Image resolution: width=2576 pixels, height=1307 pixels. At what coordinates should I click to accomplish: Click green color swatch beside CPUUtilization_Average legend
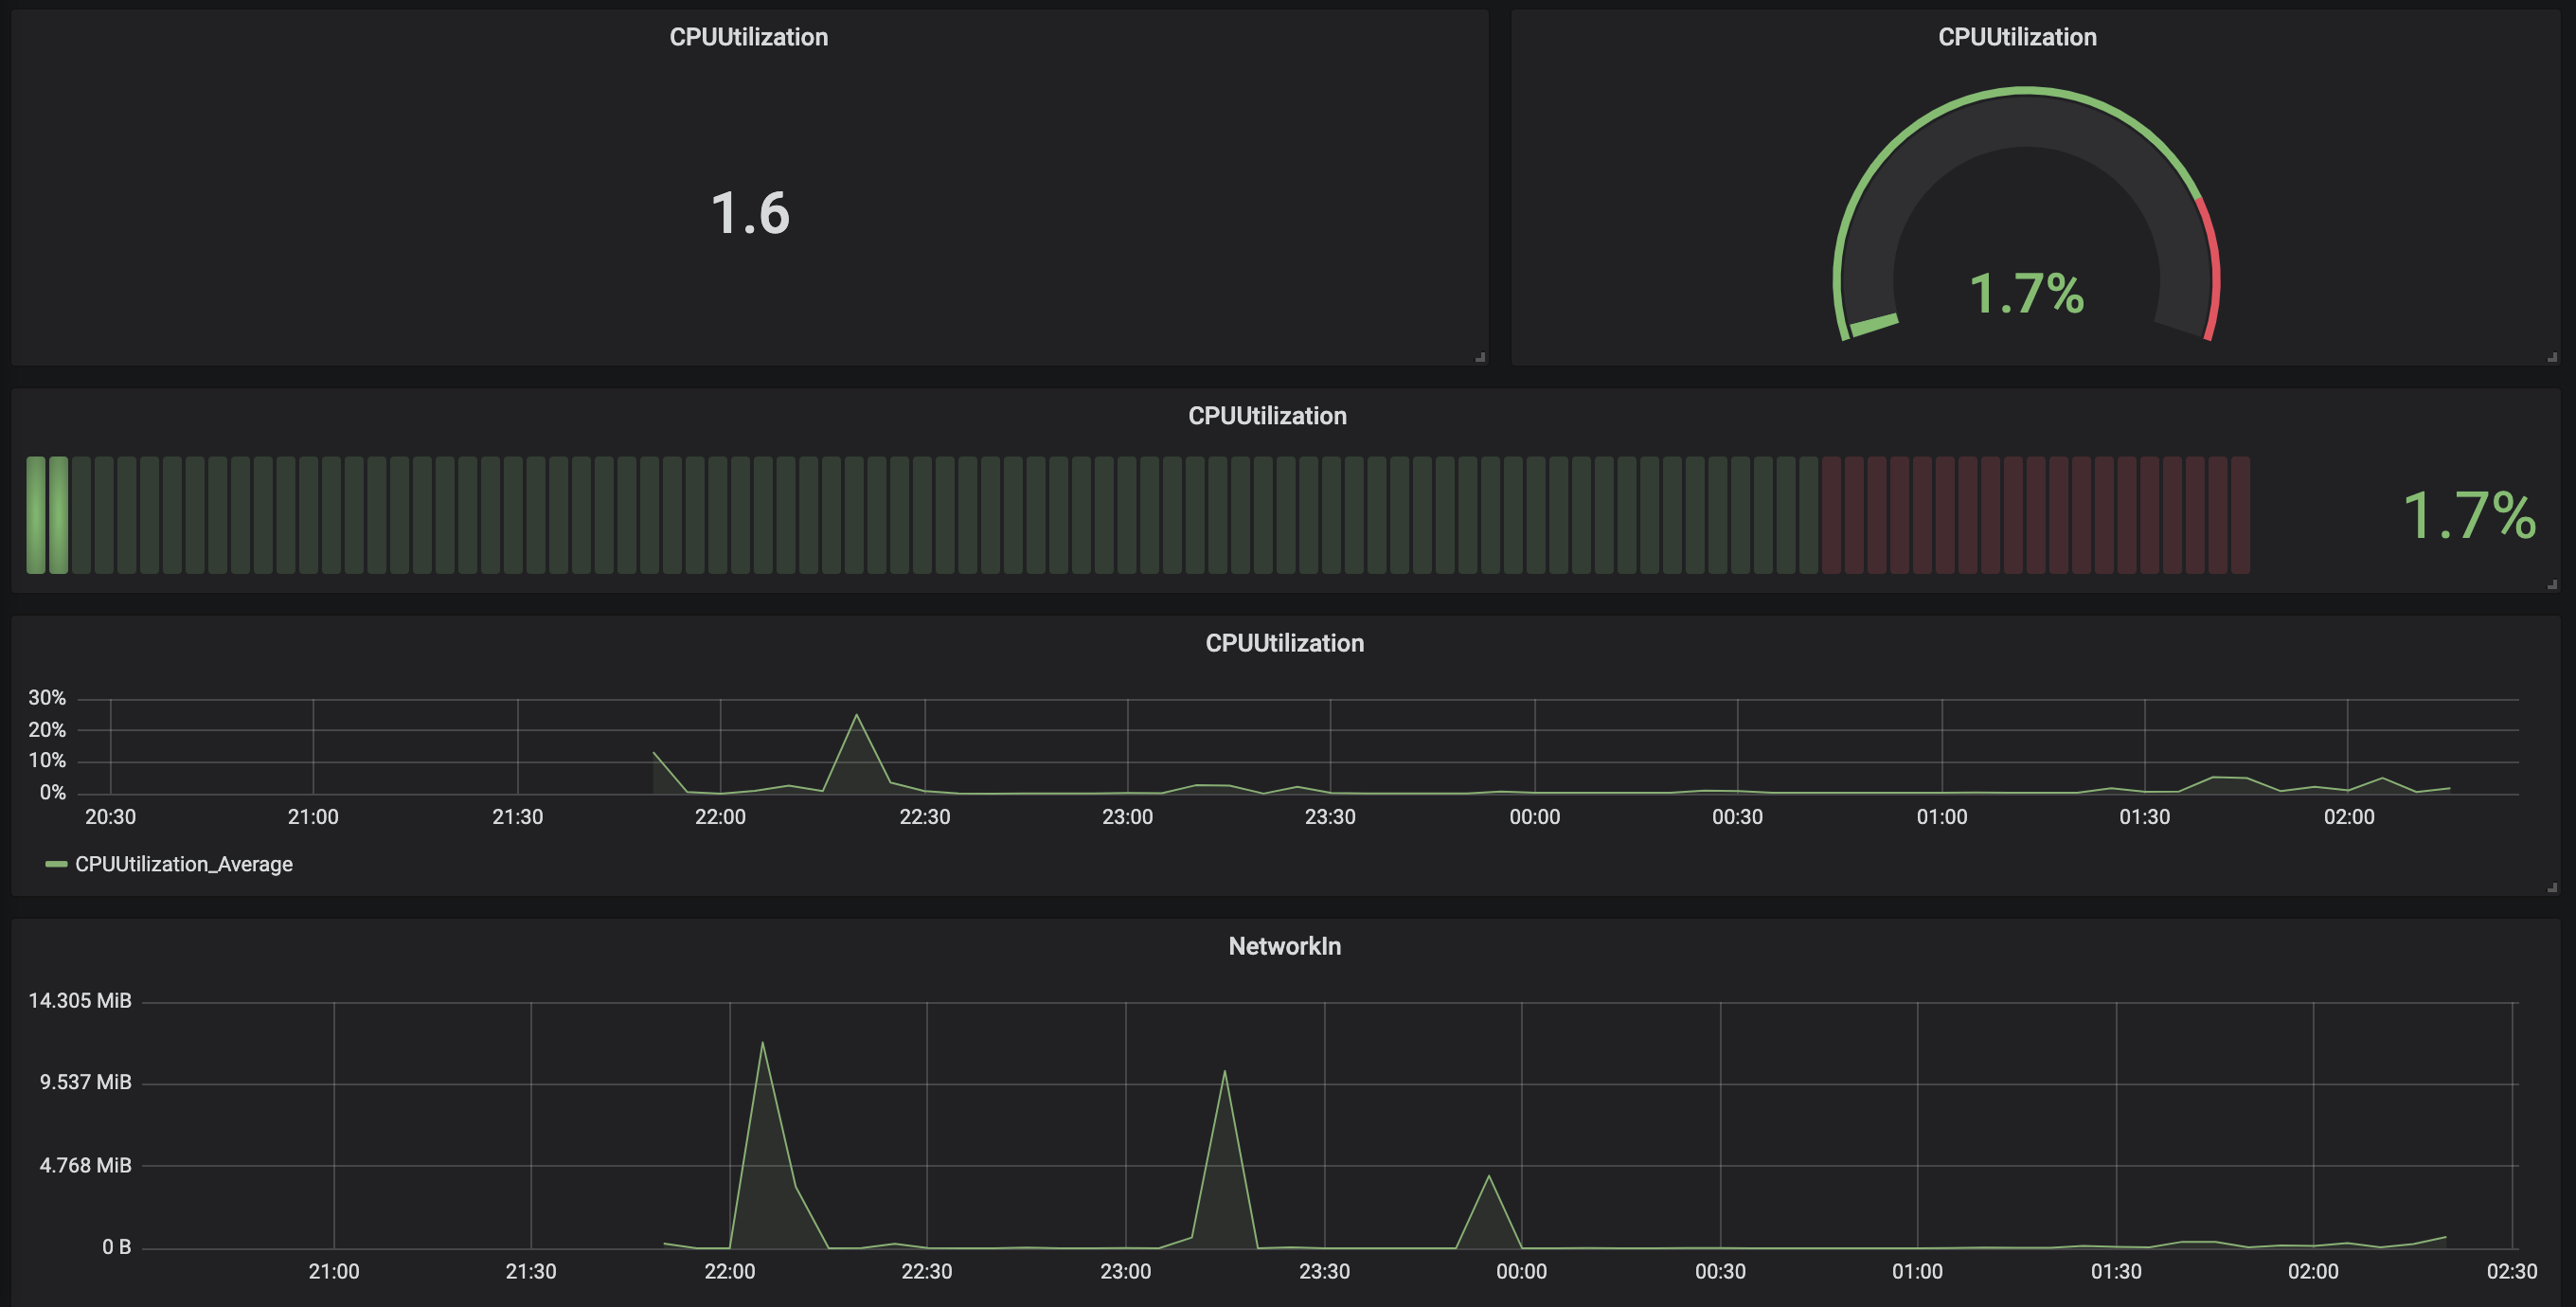pos(56,864)
